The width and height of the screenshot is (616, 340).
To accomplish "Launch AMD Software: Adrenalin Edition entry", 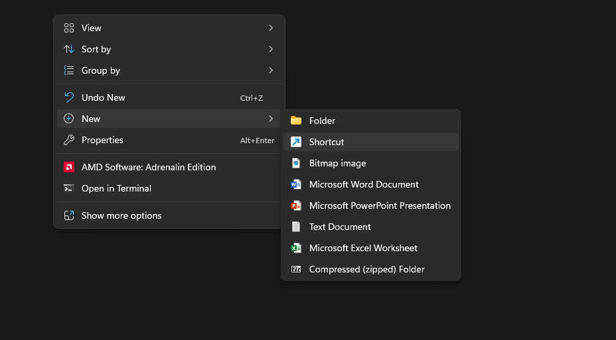I will (169, 167).
